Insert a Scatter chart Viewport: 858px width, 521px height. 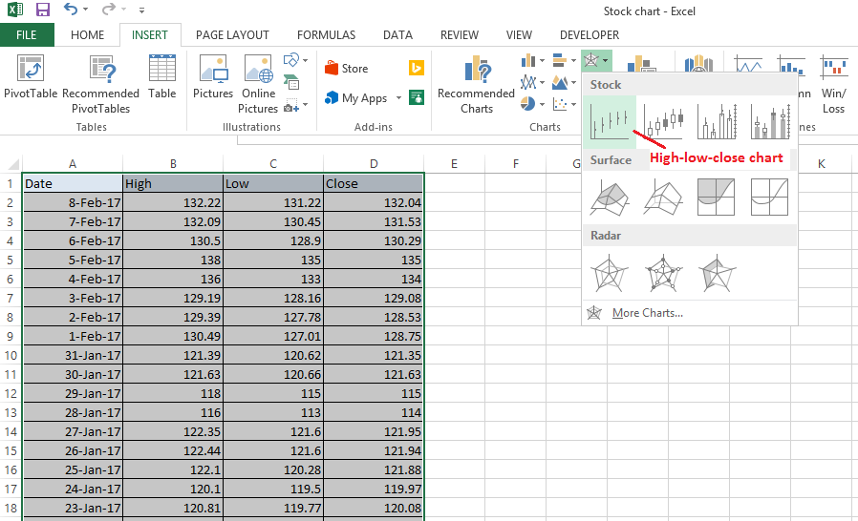(559, 104)
